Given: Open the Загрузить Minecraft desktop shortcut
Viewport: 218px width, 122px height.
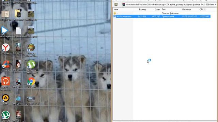Looking at the screenshot, I should click(x=31, y=67).
